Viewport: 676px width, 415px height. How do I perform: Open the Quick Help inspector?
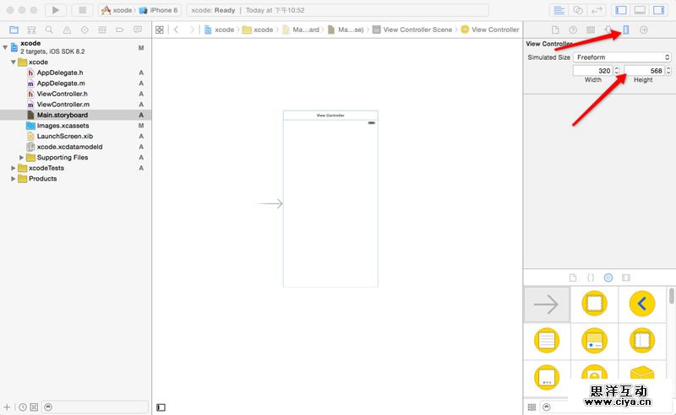pyautogui.click(x=573, y=30)
